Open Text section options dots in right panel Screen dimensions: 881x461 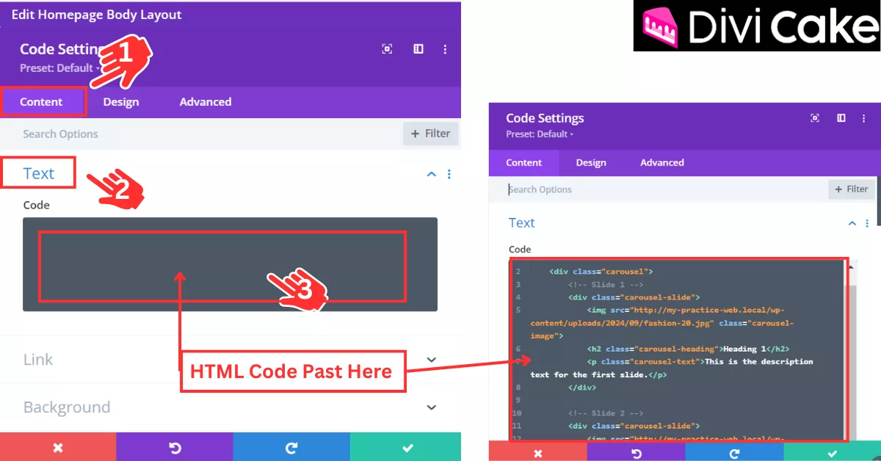(x=867, y=223)
